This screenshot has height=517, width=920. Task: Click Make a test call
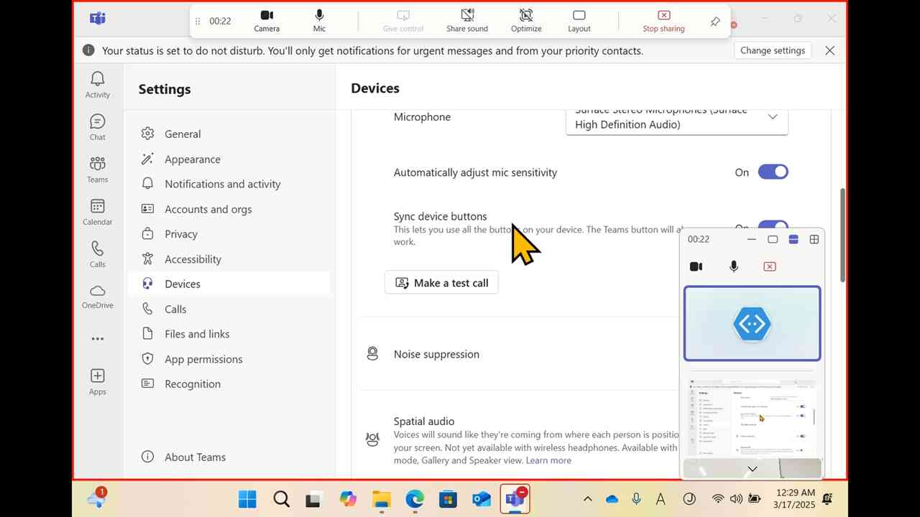tap(441, 283)
